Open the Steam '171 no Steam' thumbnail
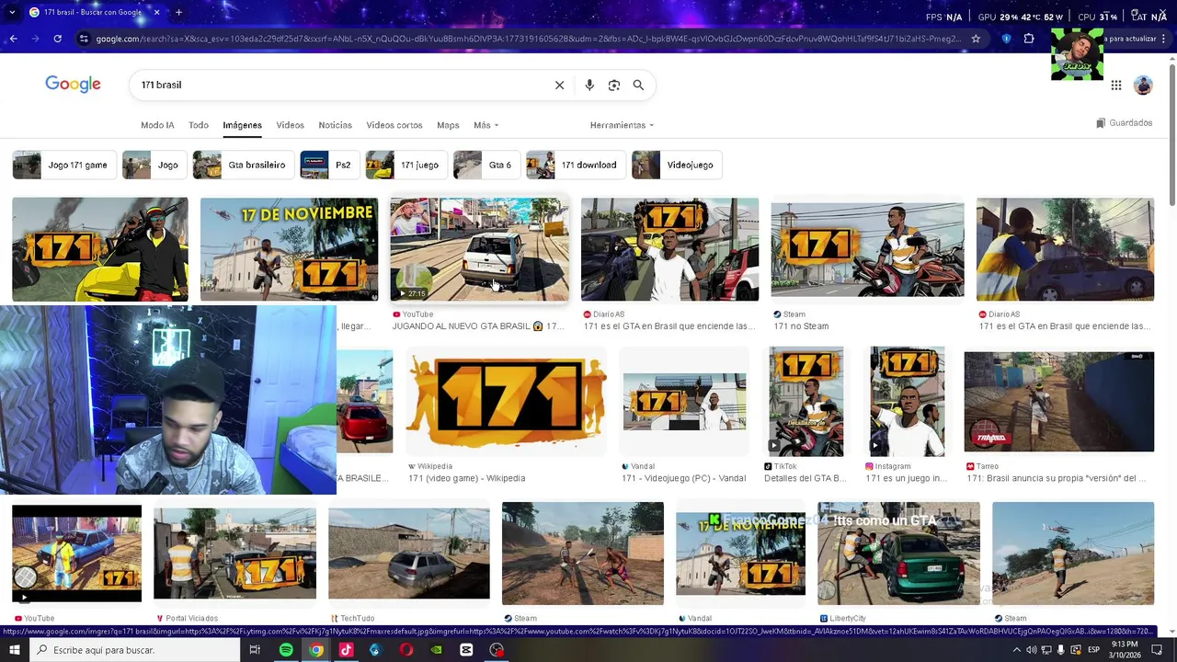The width and height of the screenshot is (1177, 662). point(867,249)
